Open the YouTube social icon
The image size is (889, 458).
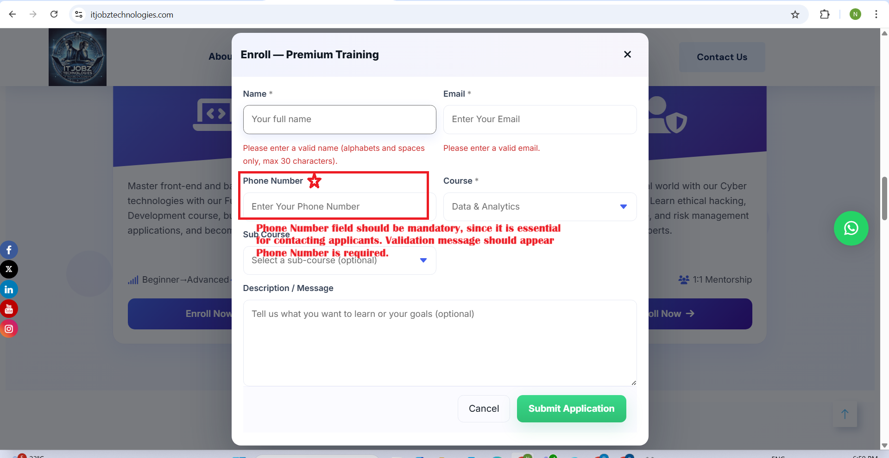pos(9,309)
